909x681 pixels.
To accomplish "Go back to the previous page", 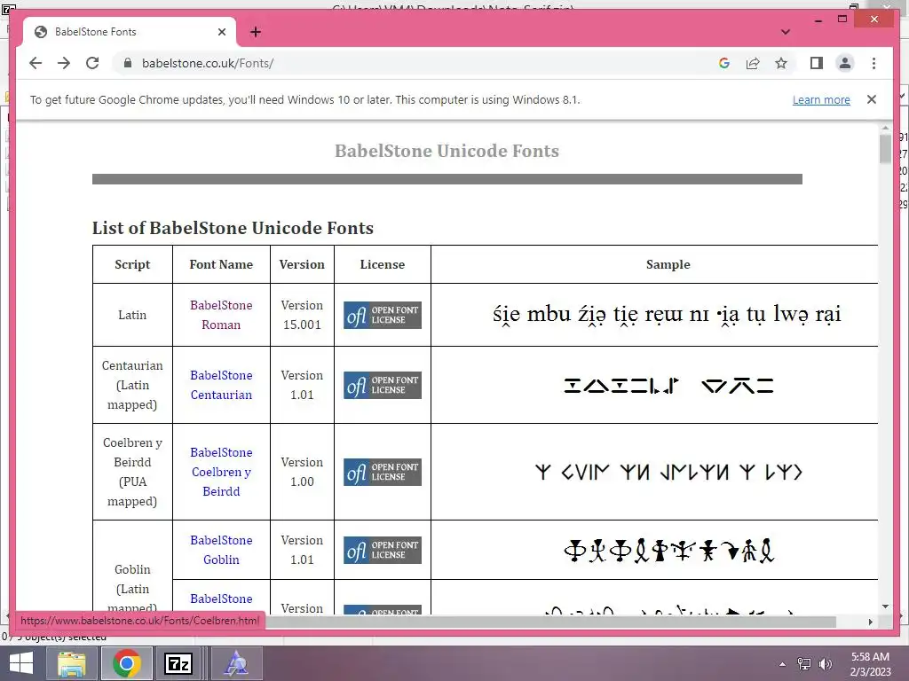I will (36, 63).
